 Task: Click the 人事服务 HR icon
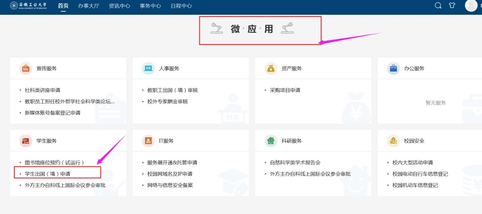148,69
